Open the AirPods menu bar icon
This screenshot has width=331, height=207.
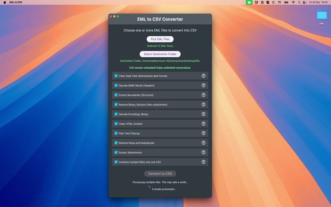(279, 2)
